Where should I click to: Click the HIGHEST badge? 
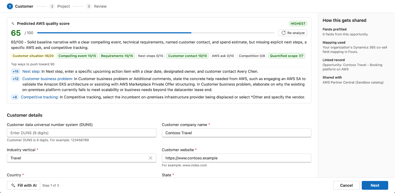[x=298, y=24]
